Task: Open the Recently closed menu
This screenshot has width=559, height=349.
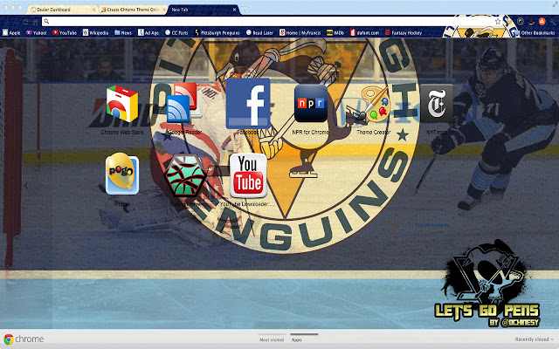Action: pyautogui.click(x=534, y=339)
